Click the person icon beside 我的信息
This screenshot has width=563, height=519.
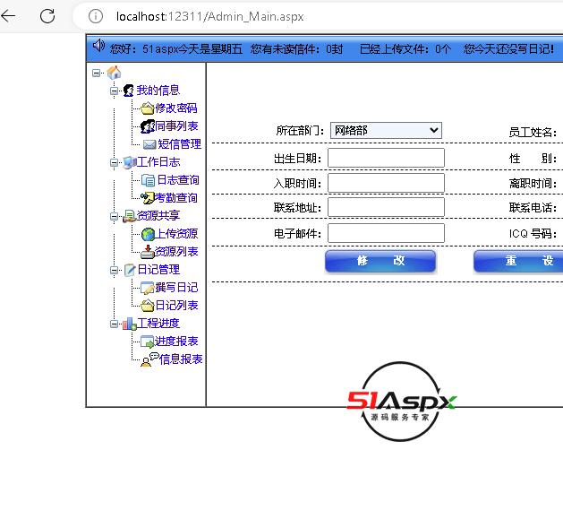click(129, 91)
